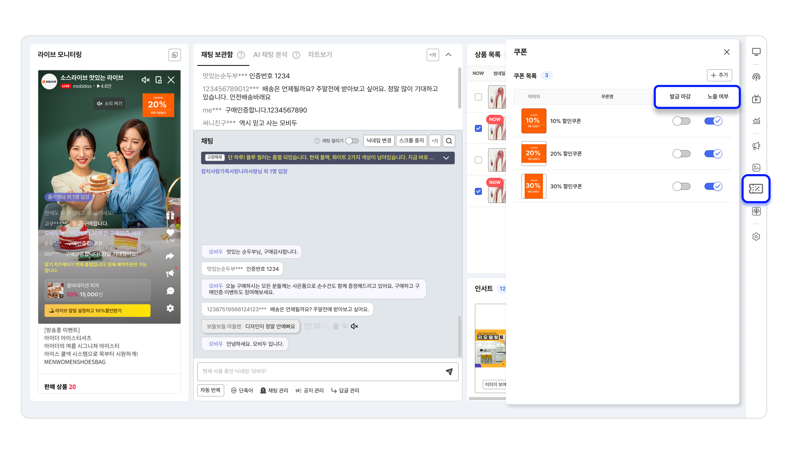This screenshot has height=453, width=788.
Task: Select the coupon ticket icon in sidebar
Action: (x=756, y=189)
